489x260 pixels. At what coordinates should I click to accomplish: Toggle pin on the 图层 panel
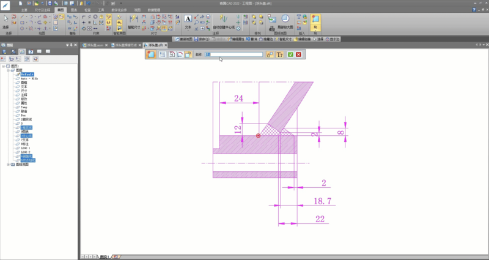tap(70, 45)
